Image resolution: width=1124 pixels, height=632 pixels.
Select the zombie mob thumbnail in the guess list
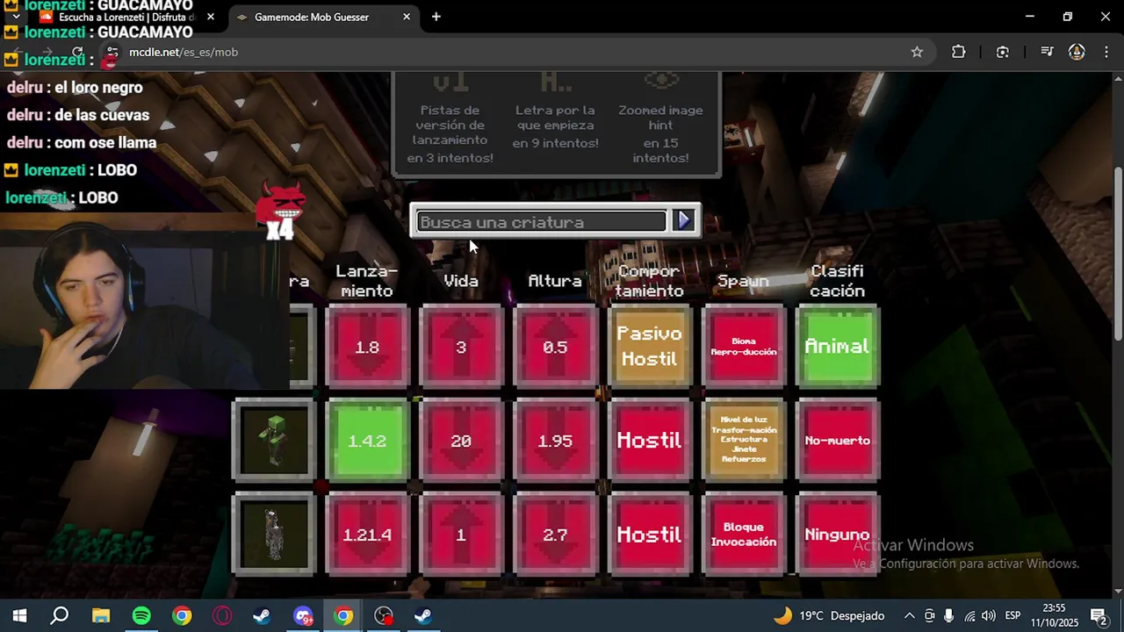click(x=274, y=441)
